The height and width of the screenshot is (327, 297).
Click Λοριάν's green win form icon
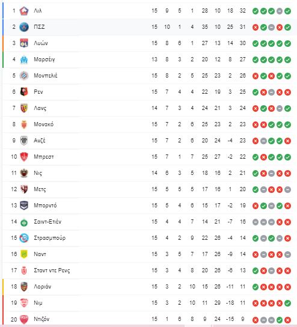(x=256, y=287)
